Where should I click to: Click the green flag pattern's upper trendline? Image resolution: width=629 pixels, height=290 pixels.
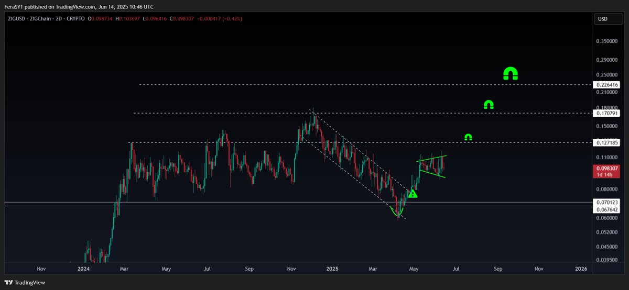(x=432, y=159)
